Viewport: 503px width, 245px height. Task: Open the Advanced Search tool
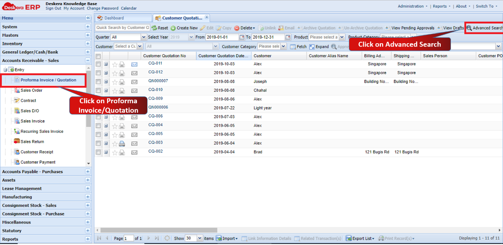(484, 28)
